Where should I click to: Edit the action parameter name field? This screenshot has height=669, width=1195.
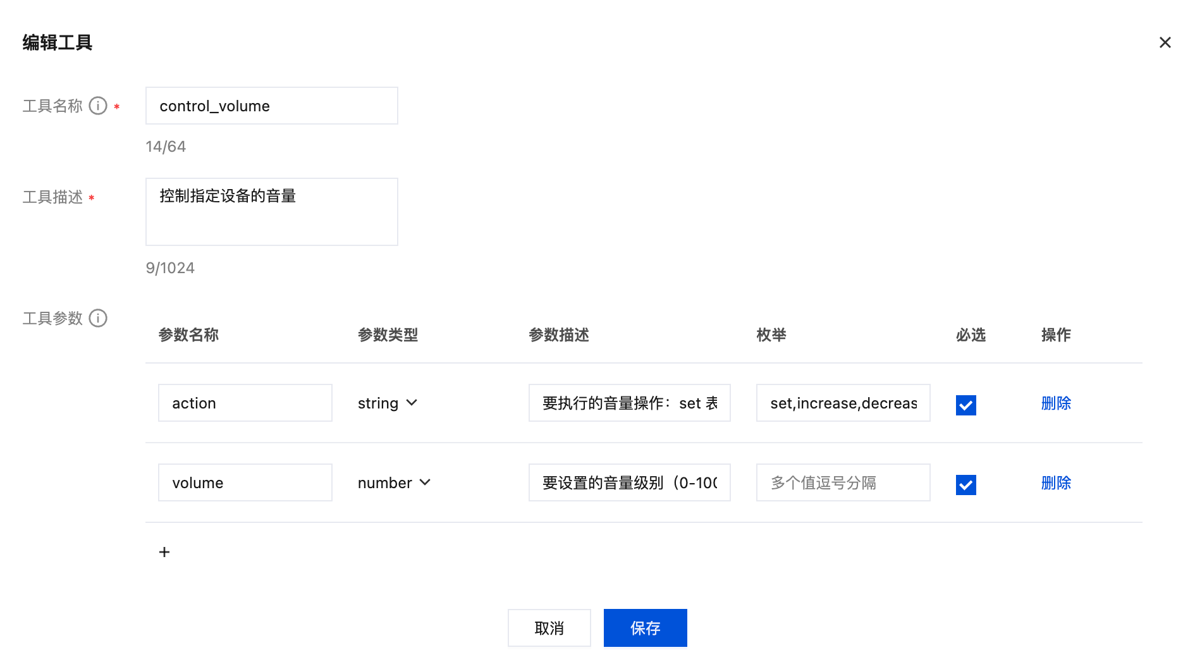[x=245, y=403]
